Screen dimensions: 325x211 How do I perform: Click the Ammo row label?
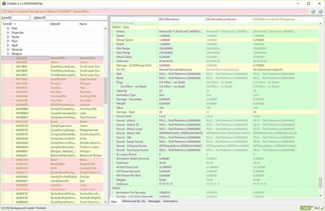tap(120, 31)
